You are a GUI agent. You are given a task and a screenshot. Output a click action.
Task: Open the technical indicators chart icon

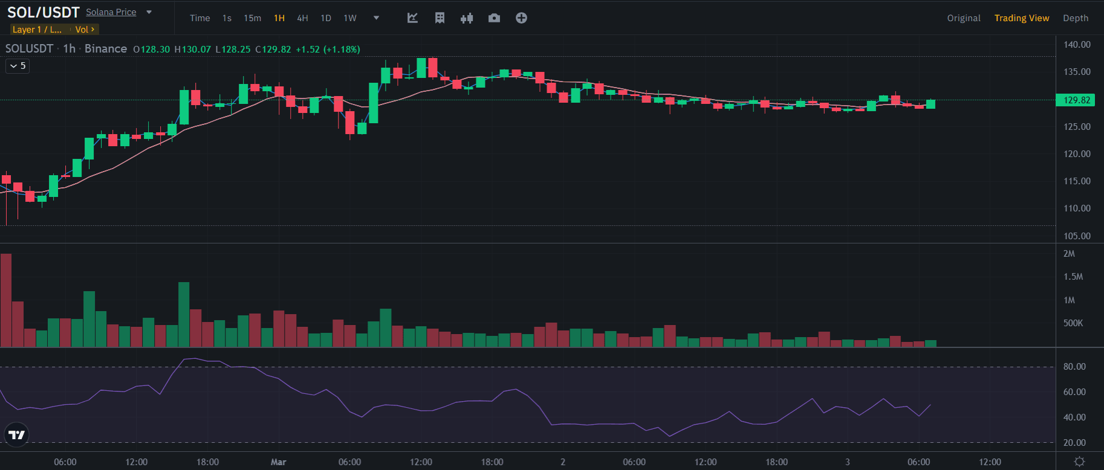[x=412, y=18]
